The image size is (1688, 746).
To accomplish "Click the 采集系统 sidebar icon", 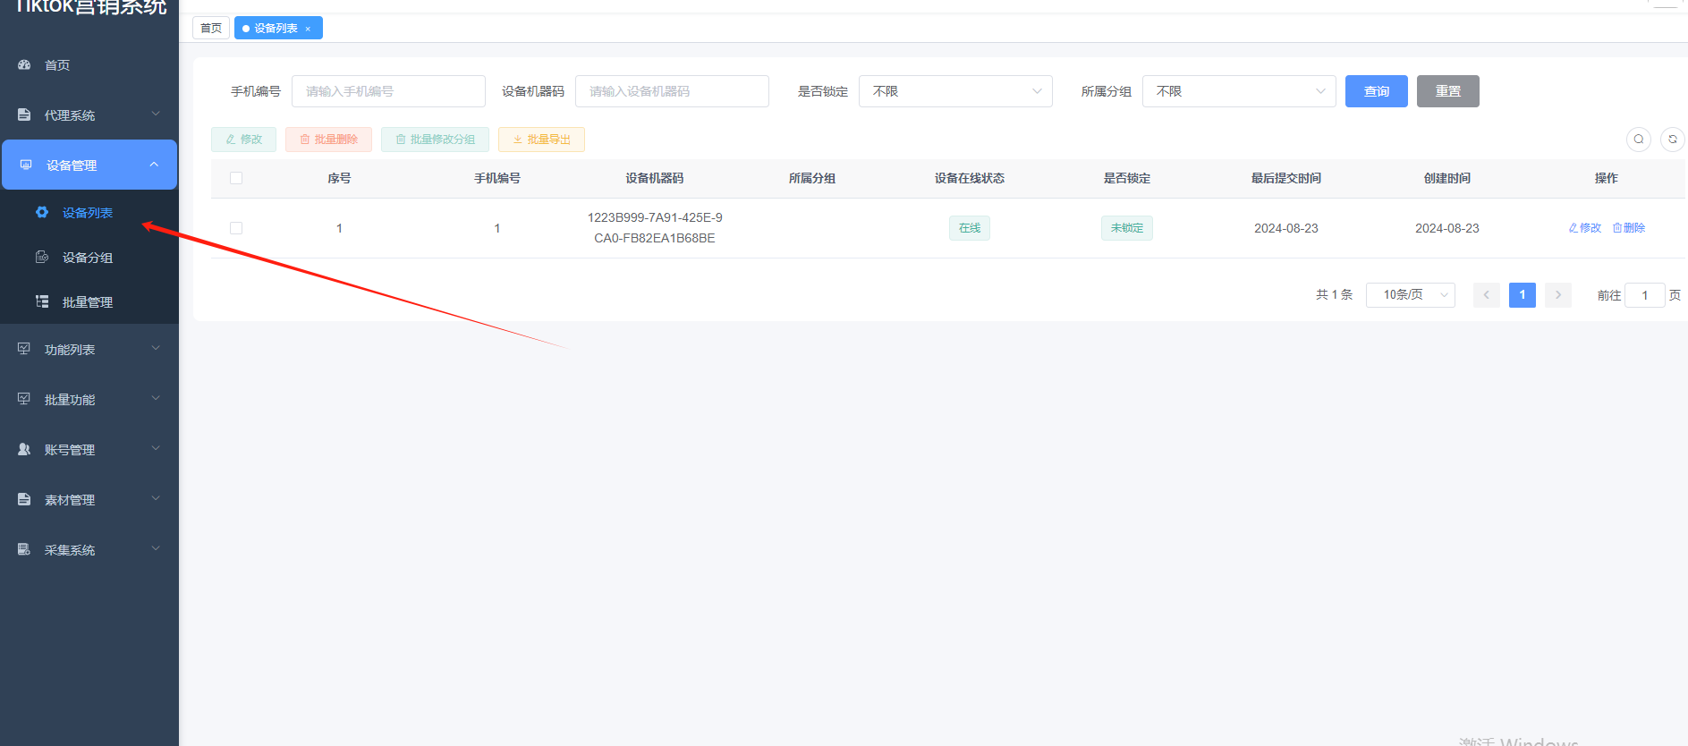I will [24, 549].
